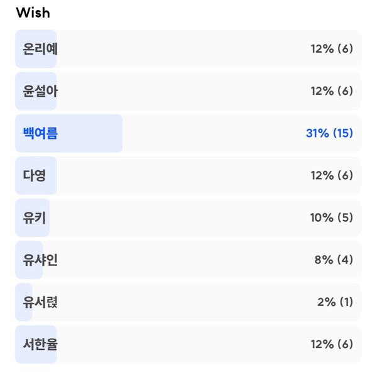Open the blue 31% (15) vote count
377x377 pixels.
pyautogui.click(x=329, y=133)
